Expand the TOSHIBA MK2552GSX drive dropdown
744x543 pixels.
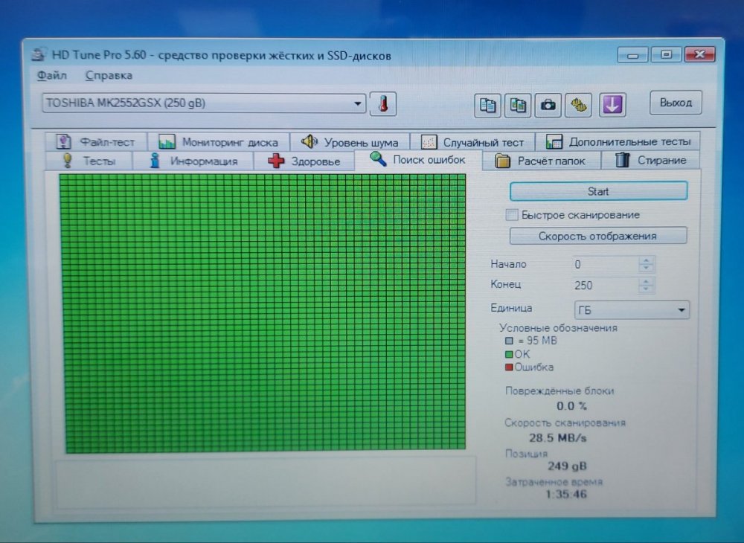[x=358, y=104]
